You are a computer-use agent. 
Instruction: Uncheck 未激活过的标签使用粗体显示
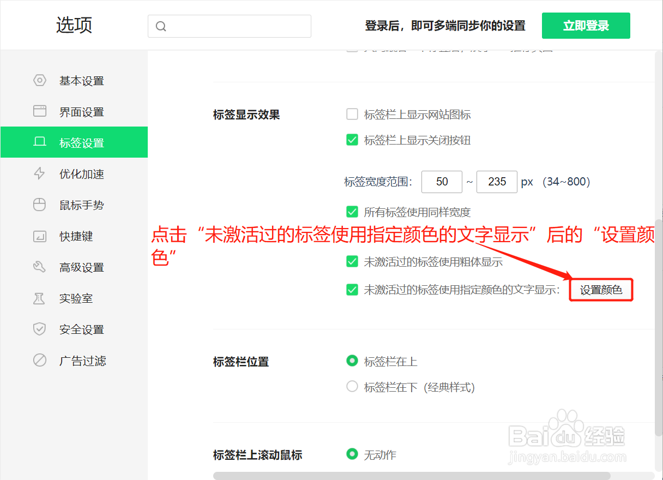click(x=352, y=261)
